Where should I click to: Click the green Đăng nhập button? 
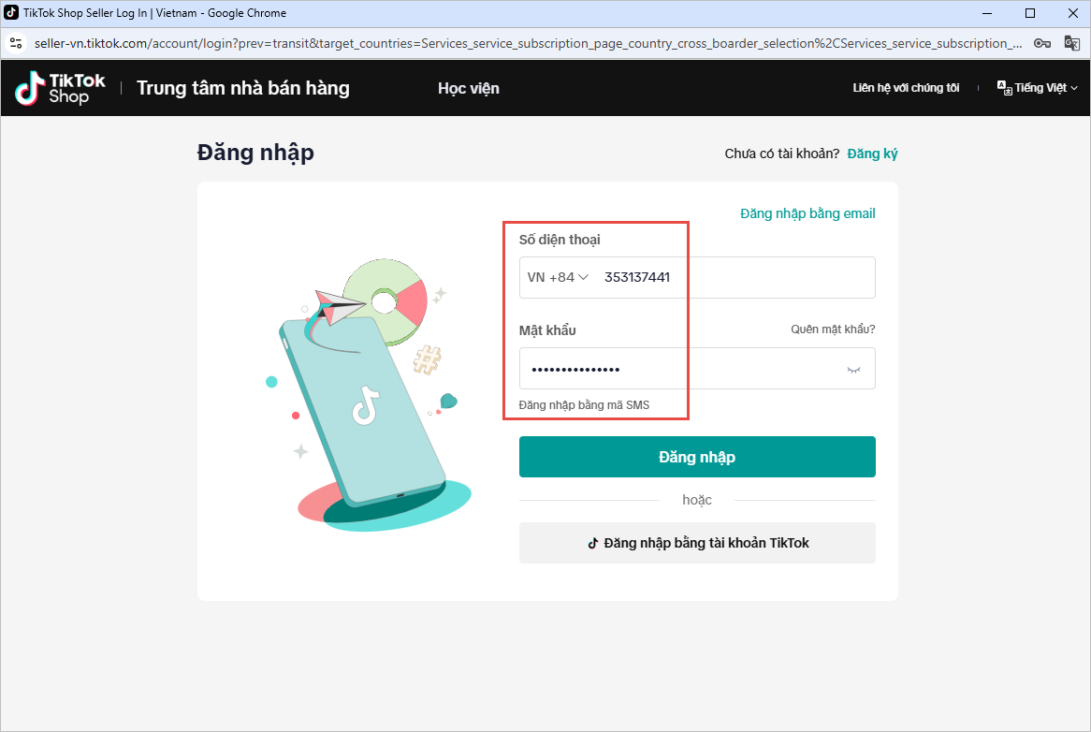[697, 457]
